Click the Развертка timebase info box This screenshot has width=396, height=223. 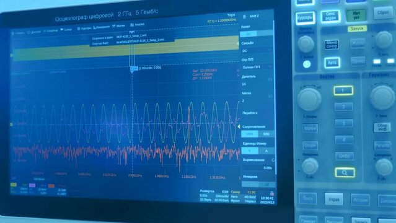tap(214, 196)
